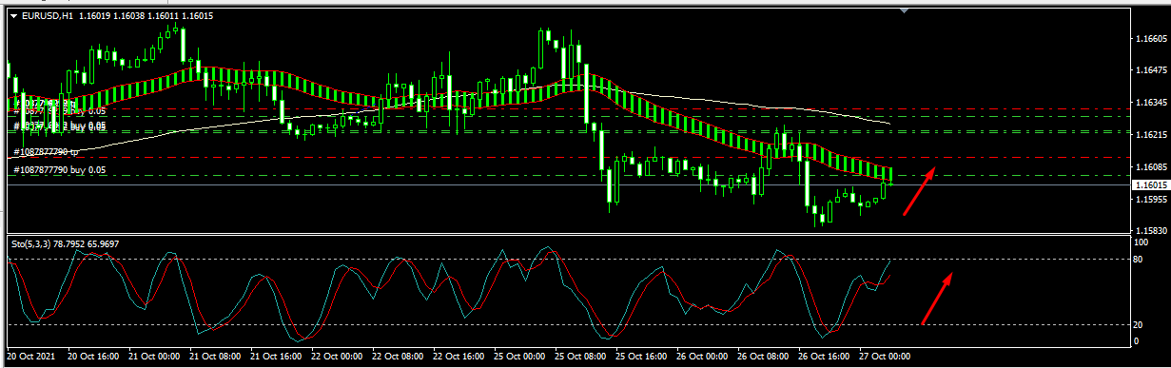Screen dimensions: 1171x368
Task: Click the 25 Oct 08:00 time label
Action: (580, 358)
